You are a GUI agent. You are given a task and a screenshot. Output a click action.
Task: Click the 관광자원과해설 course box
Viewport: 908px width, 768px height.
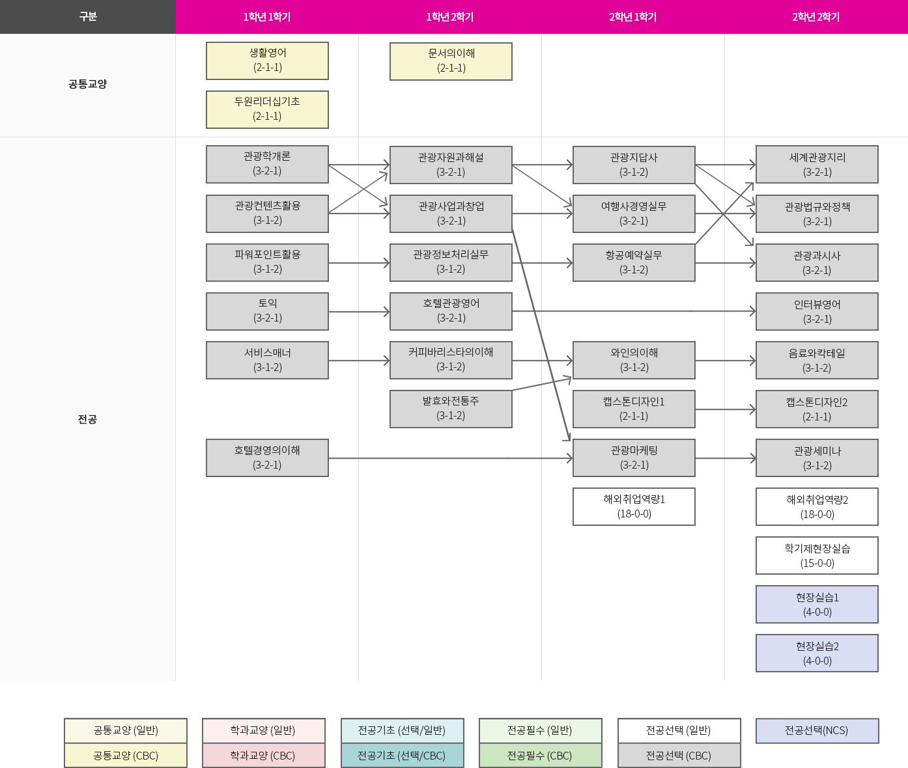[x=451, y=165]
